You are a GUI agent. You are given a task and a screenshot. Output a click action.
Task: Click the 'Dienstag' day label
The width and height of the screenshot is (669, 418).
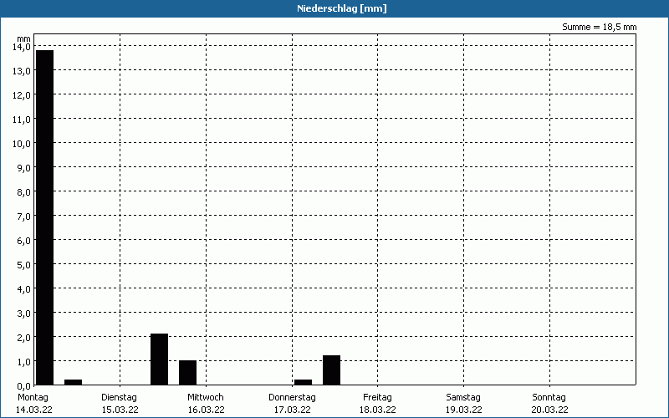(x=119, y=398)
